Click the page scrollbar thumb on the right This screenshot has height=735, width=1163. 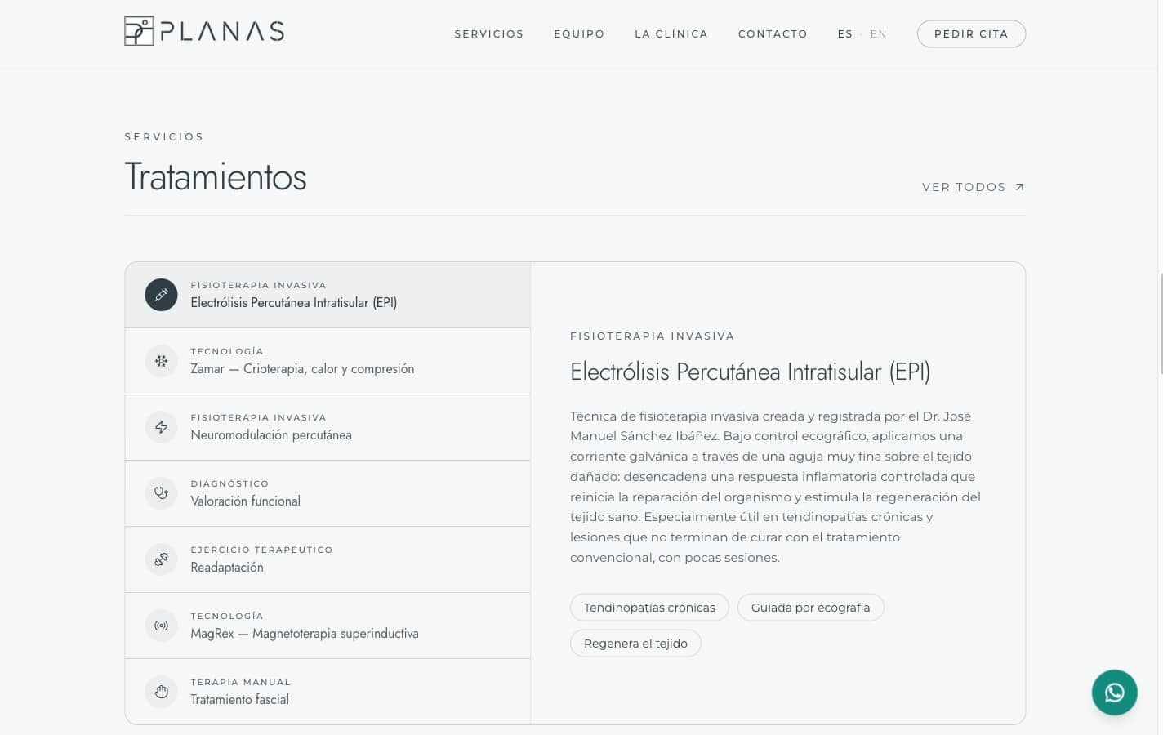point(1161,323)
